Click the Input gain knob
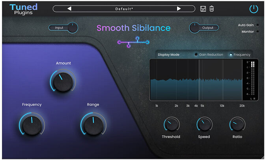 click(73, 28)
